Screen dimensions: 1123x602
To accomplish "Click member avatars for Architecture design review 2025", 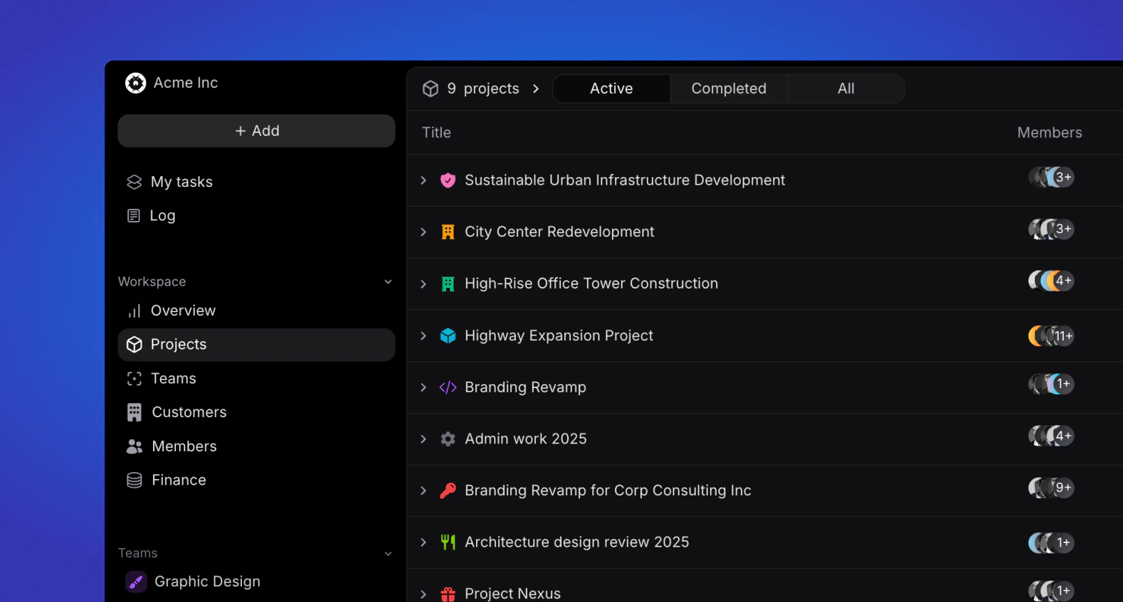I will point(1051,543).
